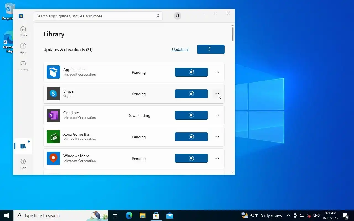Click the App Installer name text

(x=74, y=70)
